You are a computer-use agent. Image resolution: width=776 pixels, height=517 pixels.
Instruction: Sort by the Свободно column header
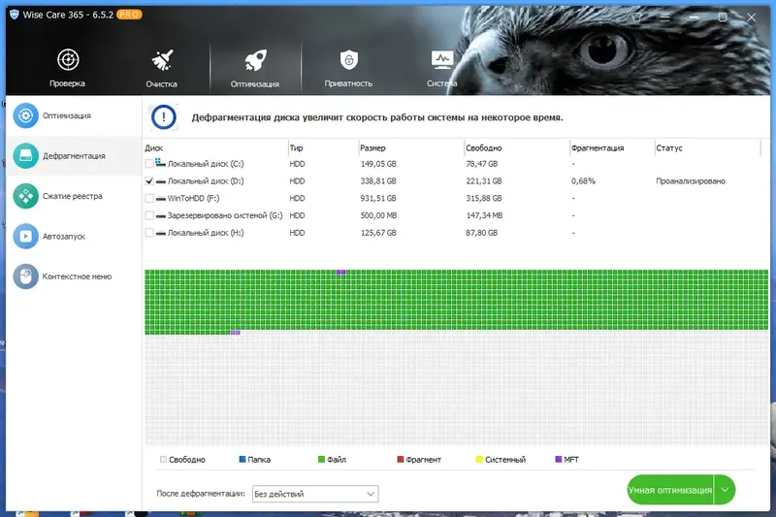coord(483,148)
